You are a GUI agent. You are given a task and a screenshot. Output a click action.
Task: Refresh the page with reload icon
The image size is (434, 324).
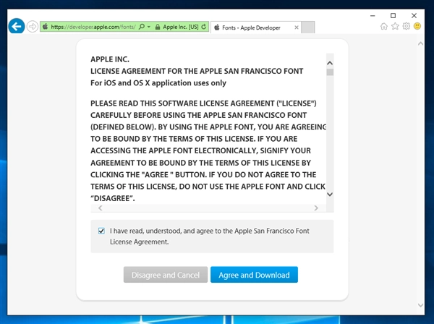point(204,27)
